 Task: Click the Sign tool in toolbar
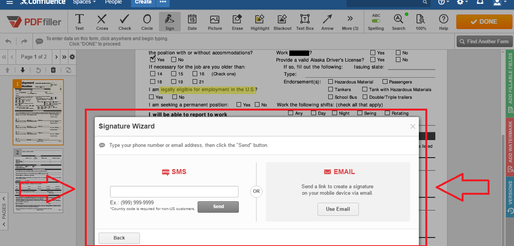170,22
